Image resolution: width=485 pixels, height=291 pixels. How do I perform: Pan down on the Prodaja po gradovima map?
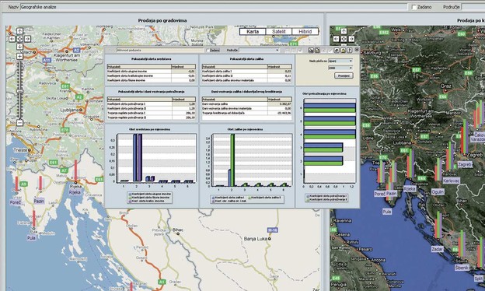pyautogui.click(x=19, y=47)
